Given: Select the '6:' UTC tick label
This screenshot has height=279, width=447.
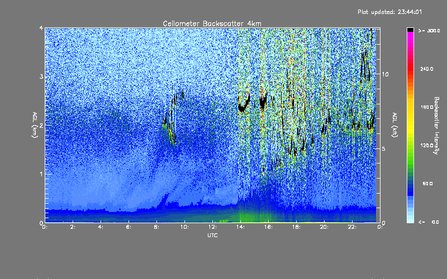Looking at the screenshot, I should click(x=129, y=227).
